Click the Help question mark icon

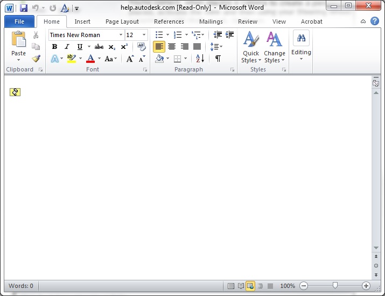click(375, 21)
